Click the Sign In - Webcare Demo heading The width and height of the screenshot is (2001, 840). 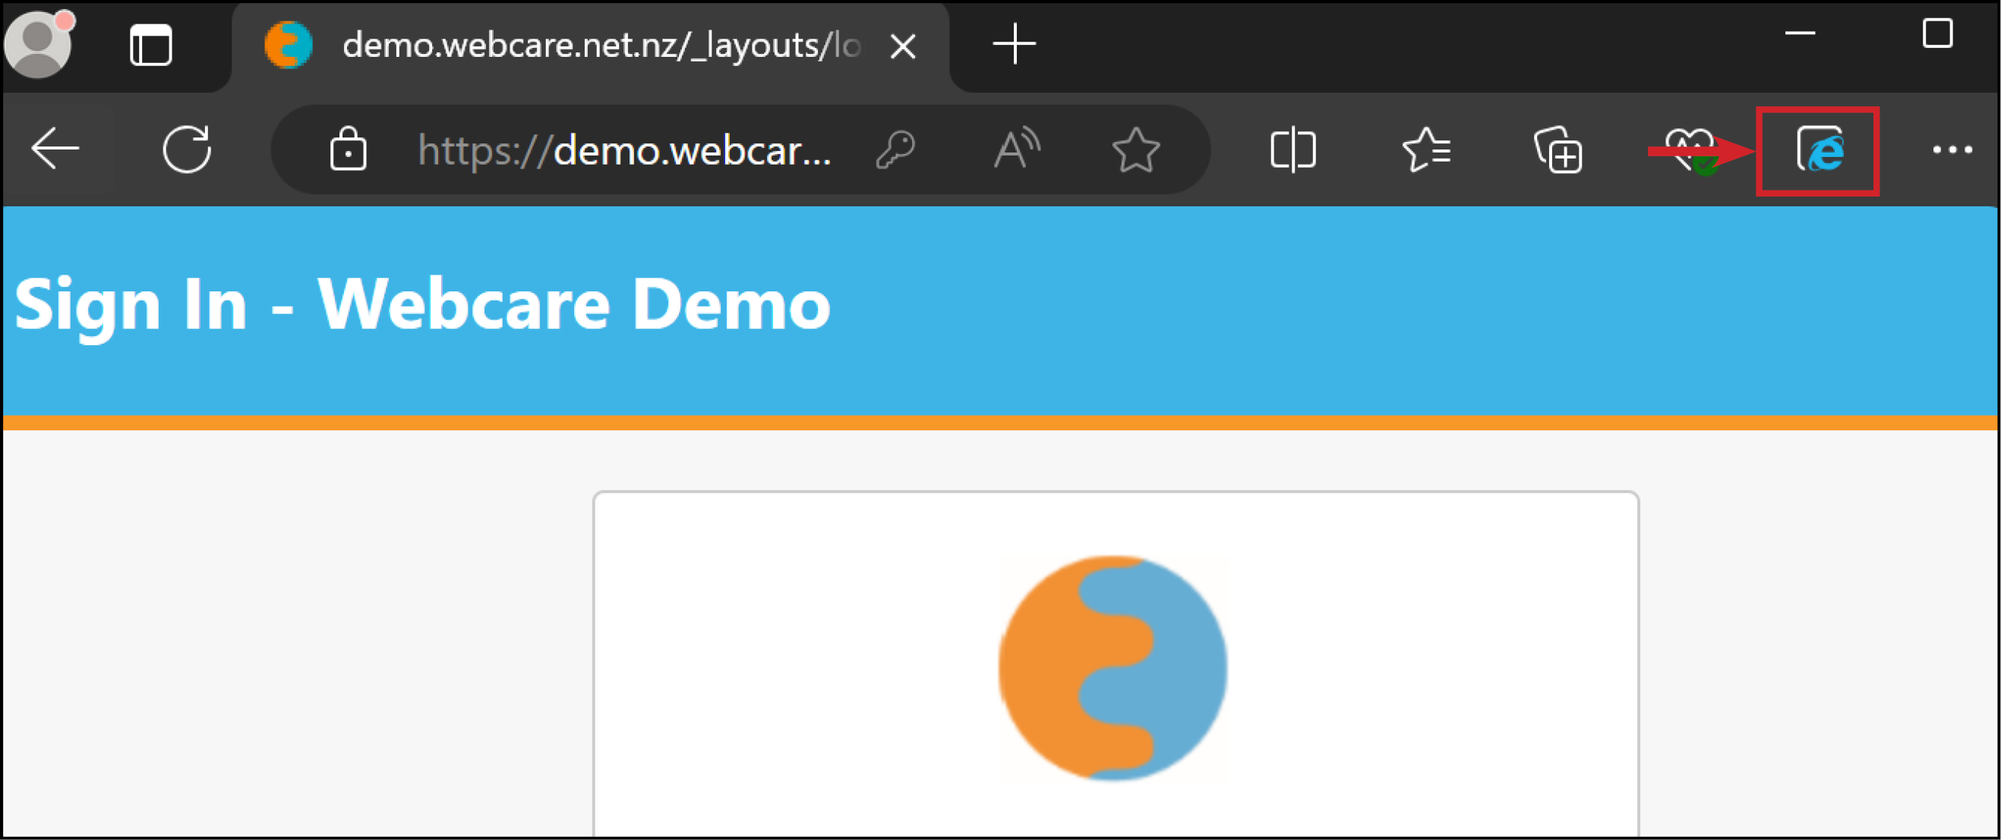421,304
